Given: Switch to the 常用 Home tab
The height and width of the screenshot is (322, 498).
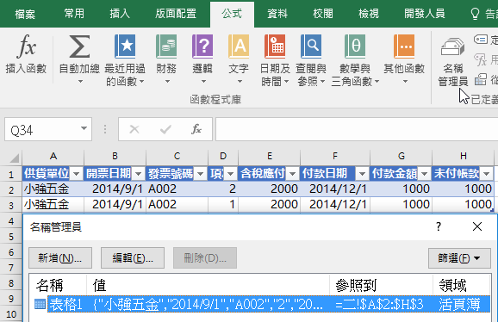Looking at the screenshot, I should click(74, 14).
